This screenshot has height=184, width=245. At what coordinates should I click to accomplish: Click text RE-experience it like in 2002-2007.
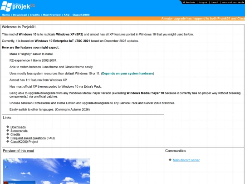pyautogui.click(x=33, y=60)
